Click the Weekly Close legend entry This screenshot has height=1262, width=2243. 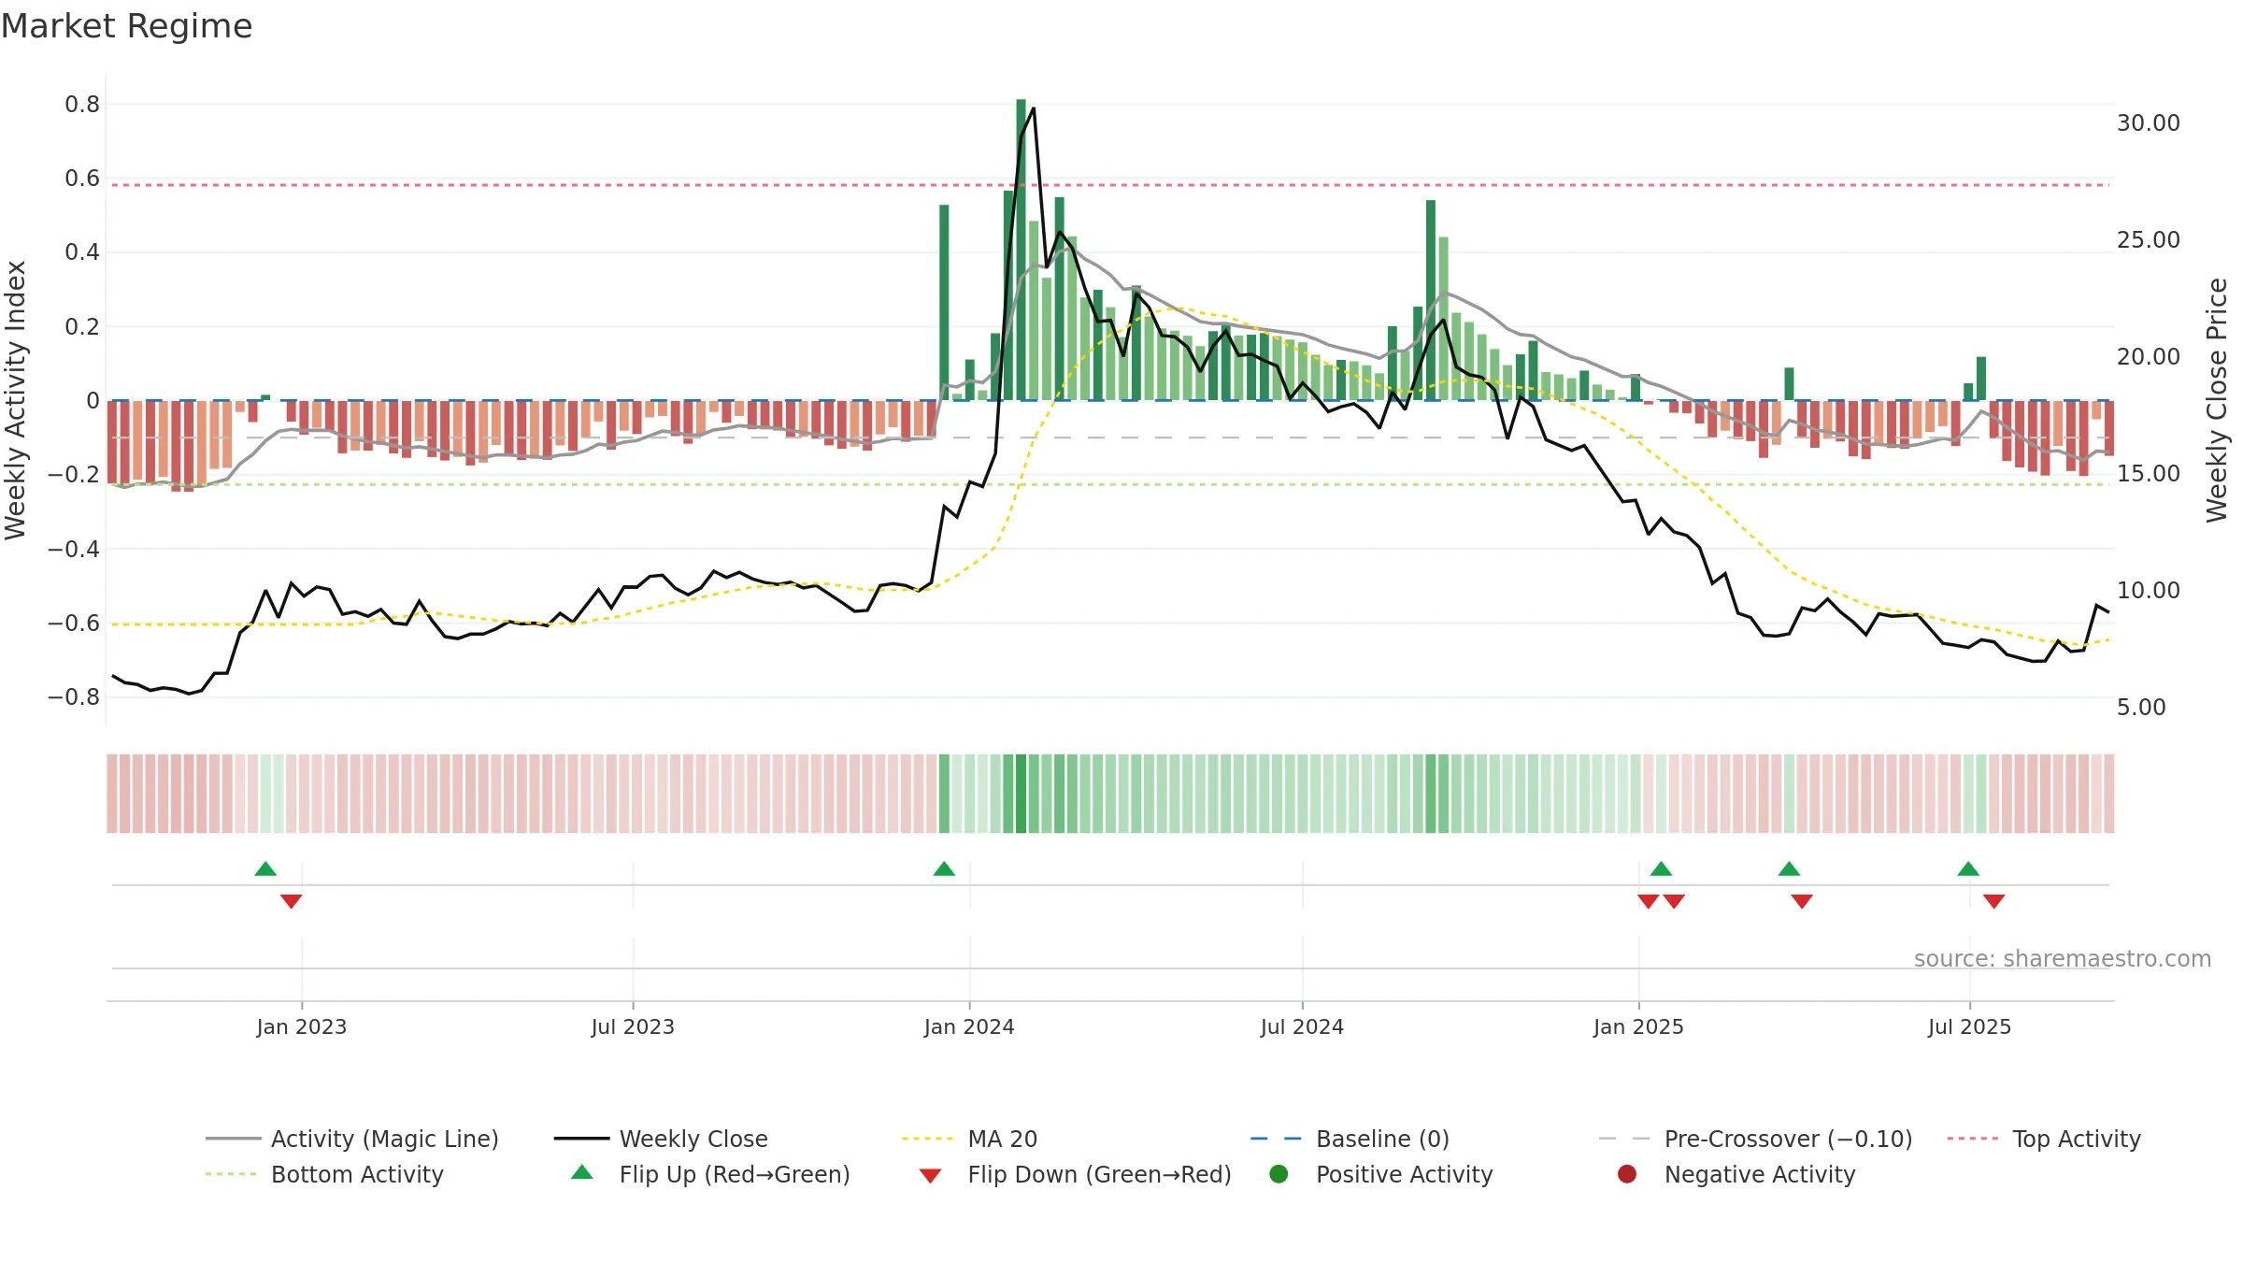[661, 1139]
